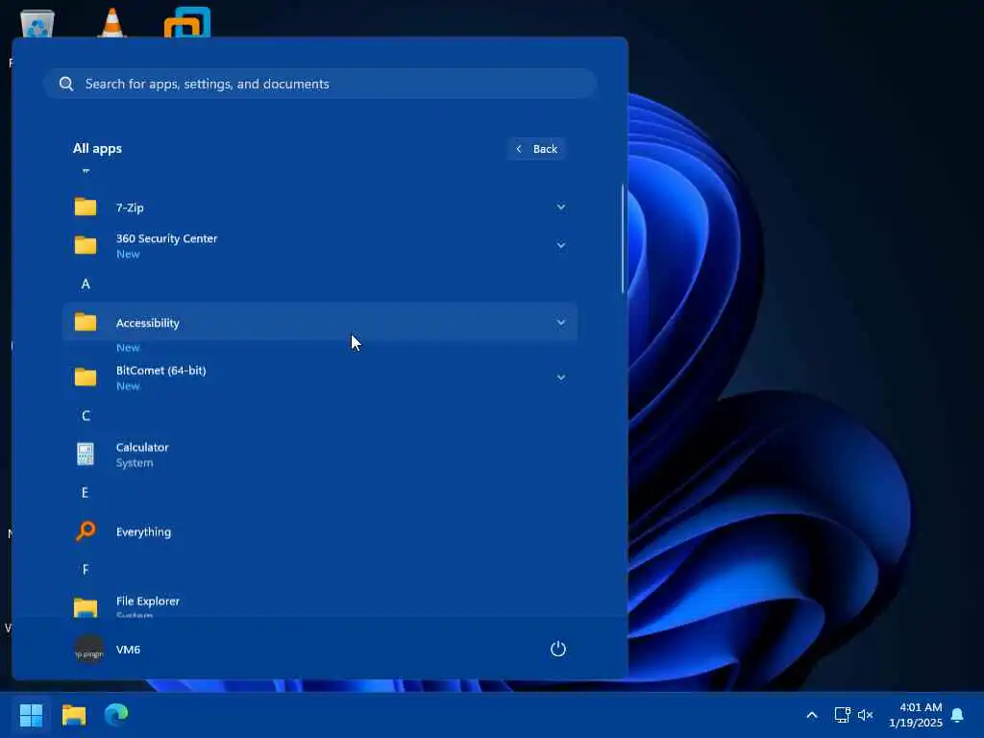Image resolution: width=984 pixels, height=738 pixels.
Task: Go Back to pinned apps
Action: (x=537, y=149)
